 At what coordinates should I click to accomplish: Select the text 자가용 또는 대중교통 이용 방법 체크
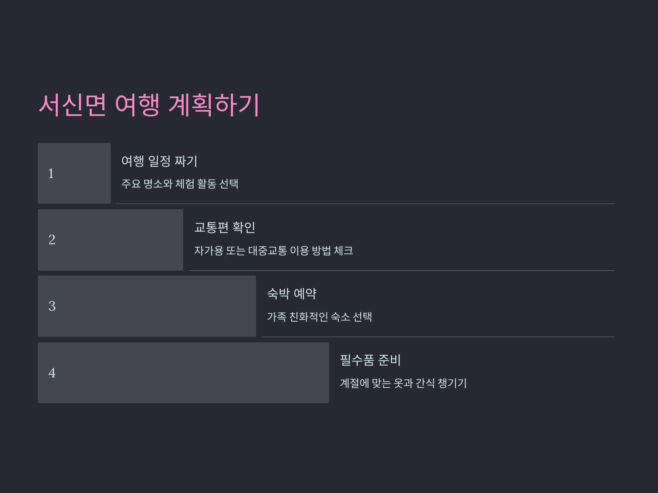pyautogui.click(x=274, y=251)
